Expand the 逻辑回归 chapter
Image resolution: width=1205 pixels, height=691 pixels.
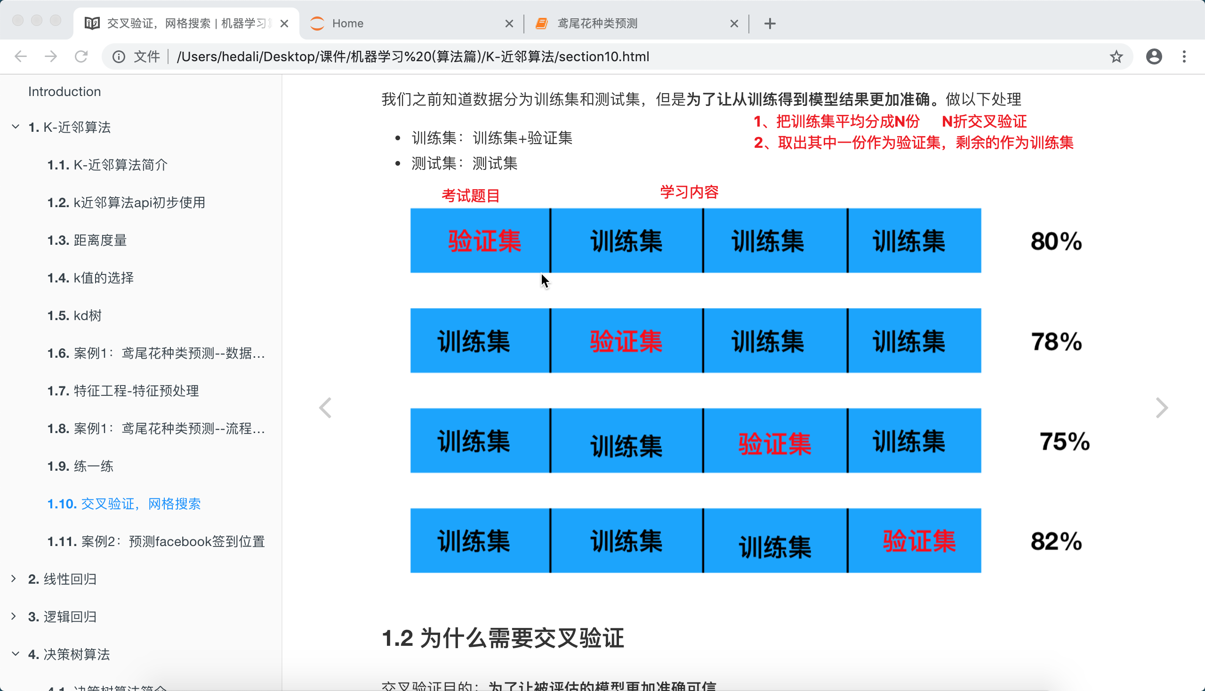pos(14,616)
